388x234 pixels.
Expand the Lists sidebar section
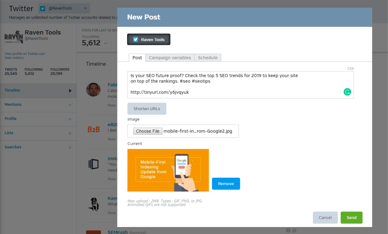point(38,133)
